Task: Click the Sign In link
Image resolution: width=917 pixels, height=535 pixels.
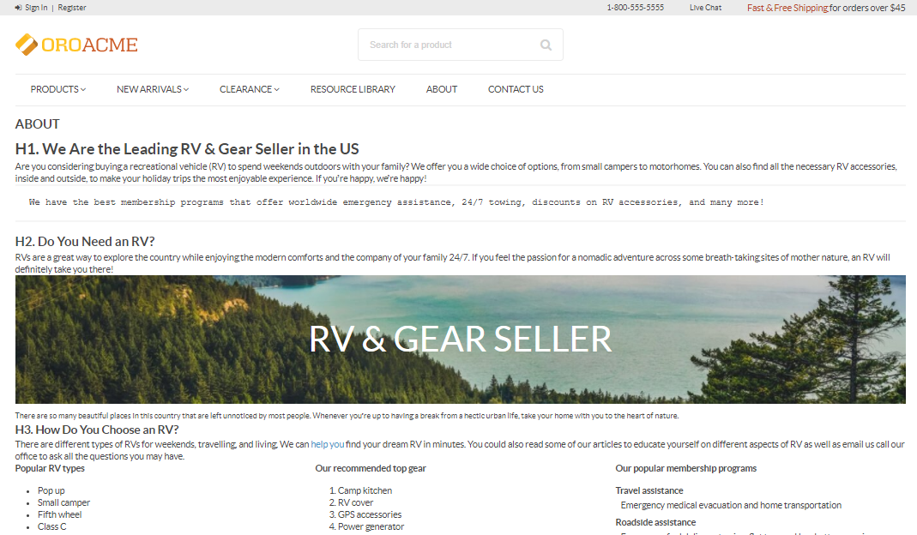Action: (36, 8)
